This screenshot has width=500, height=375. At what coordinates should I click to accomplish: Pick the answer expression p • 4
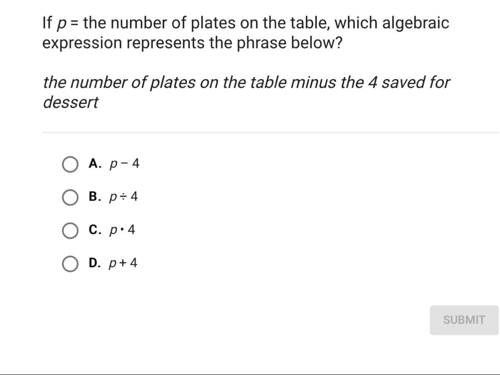[x=122, y=231]
